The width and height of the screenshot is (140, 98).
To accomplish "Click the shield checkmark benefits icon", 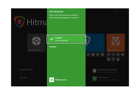I will (x=94, y=71).
